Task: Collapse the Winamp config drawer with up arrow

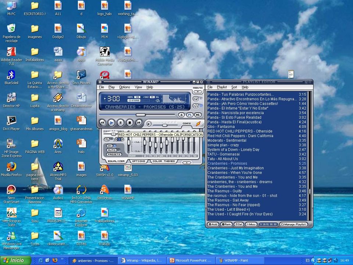Action: (x=187, y=162)
